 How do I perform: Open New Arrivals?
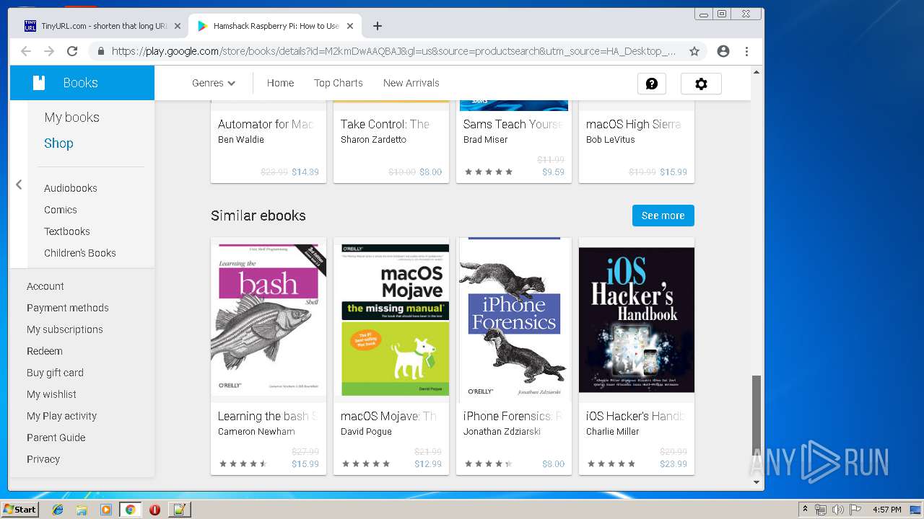411,83
